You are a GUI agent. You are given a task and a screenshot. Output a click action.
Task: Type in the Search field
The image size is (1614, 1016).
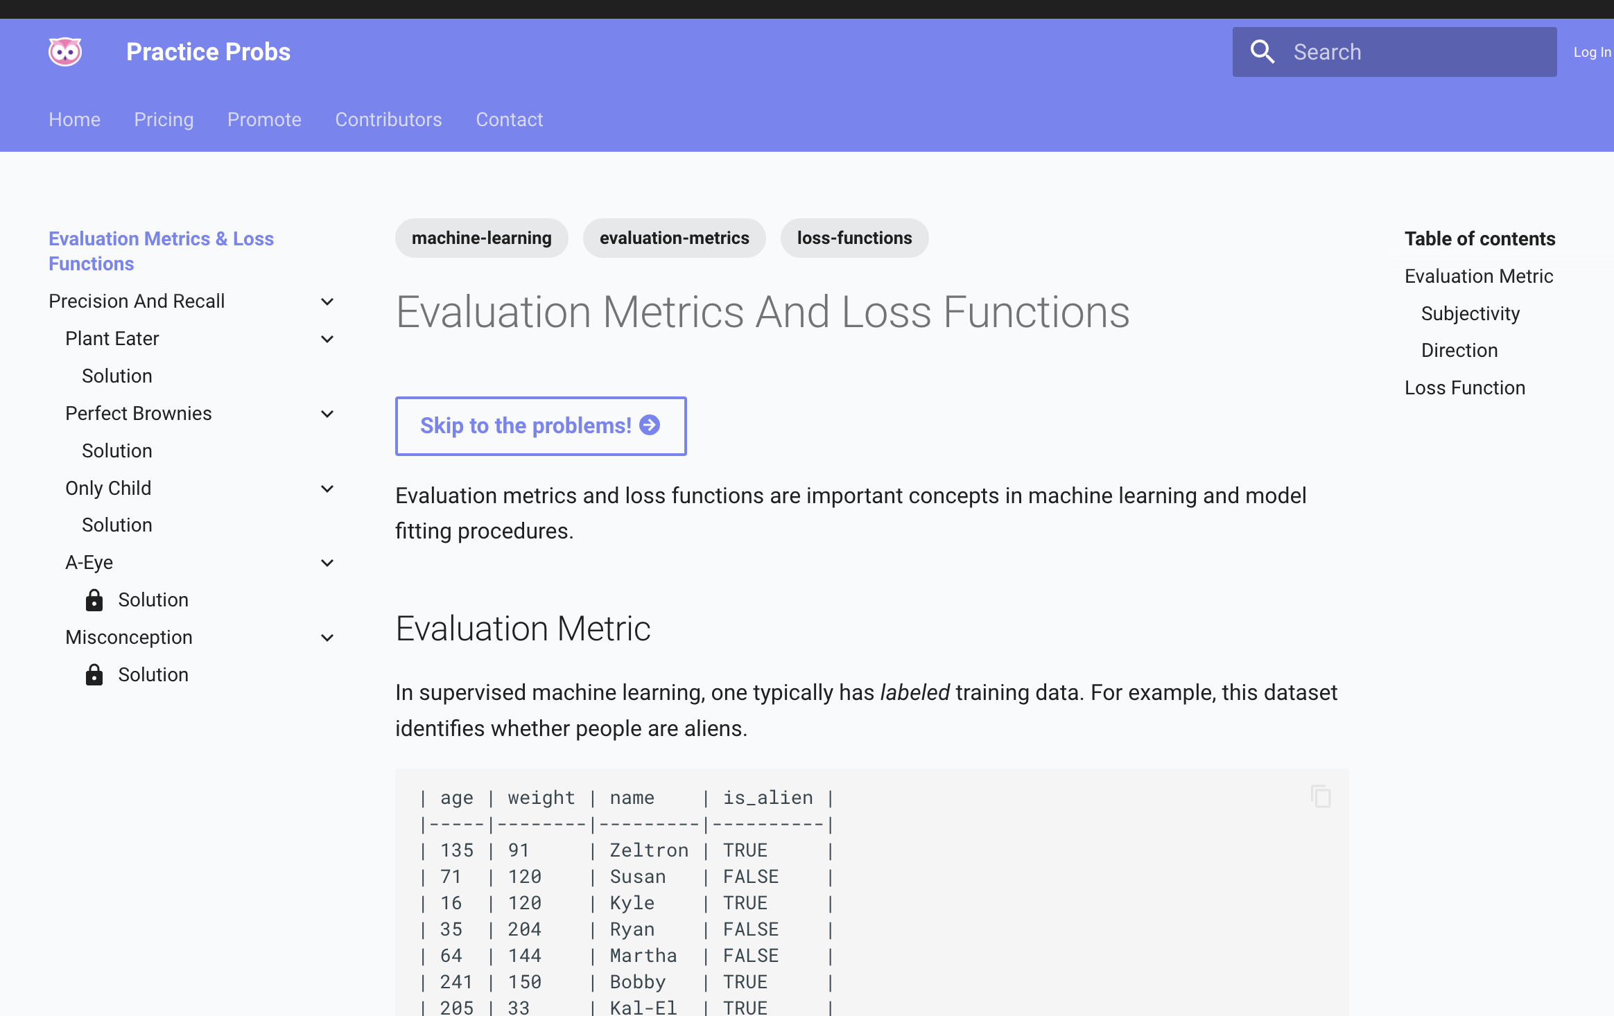pos(1414,52)
